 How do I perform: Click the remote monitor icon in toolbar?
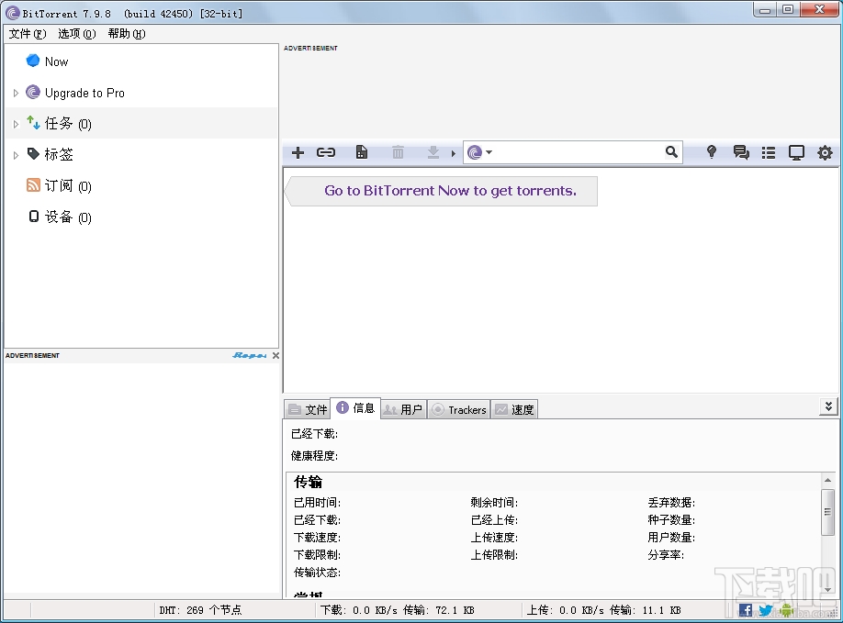coord(796,153)
